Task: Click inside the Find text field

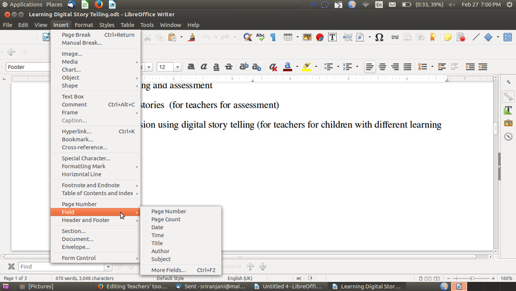Action: tap(61, 267)
